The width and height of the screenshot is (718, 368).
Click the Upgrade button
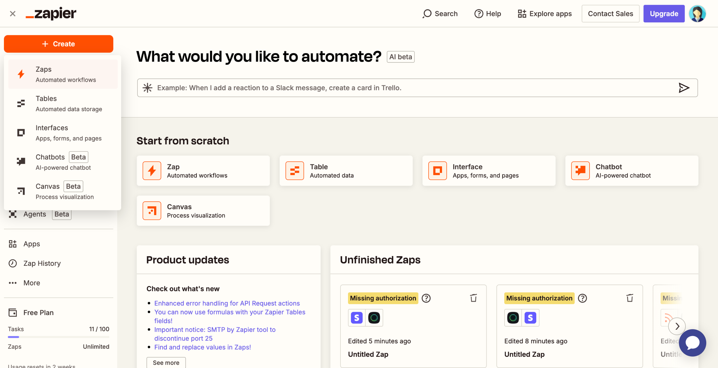click(664, 13)
